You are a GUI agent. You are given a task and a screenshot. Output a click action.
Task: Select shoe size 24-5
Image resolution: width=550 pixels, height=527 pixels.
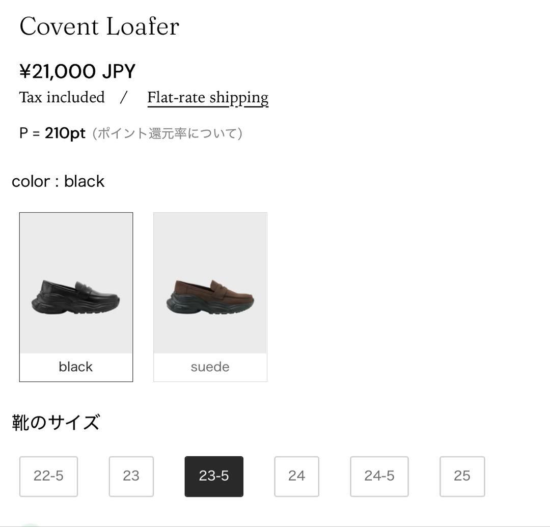pyautogui.click(x=379, y=476)
